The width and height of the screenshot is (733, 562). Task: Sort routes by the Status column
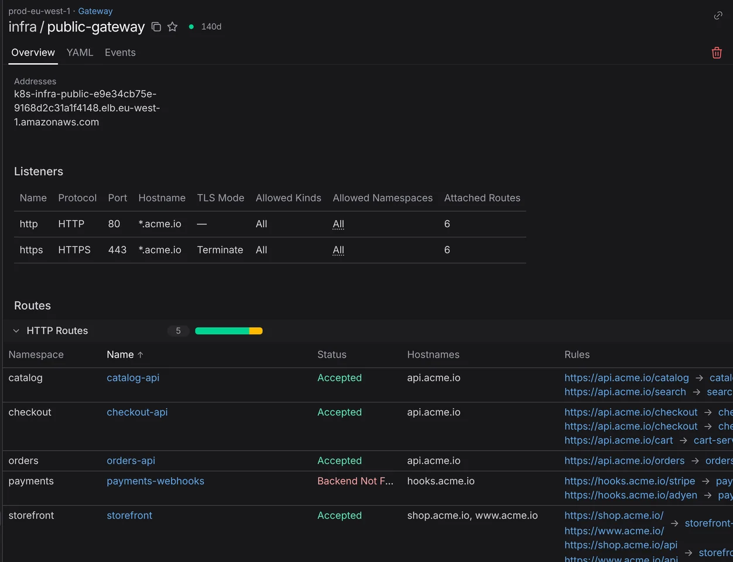331,355
